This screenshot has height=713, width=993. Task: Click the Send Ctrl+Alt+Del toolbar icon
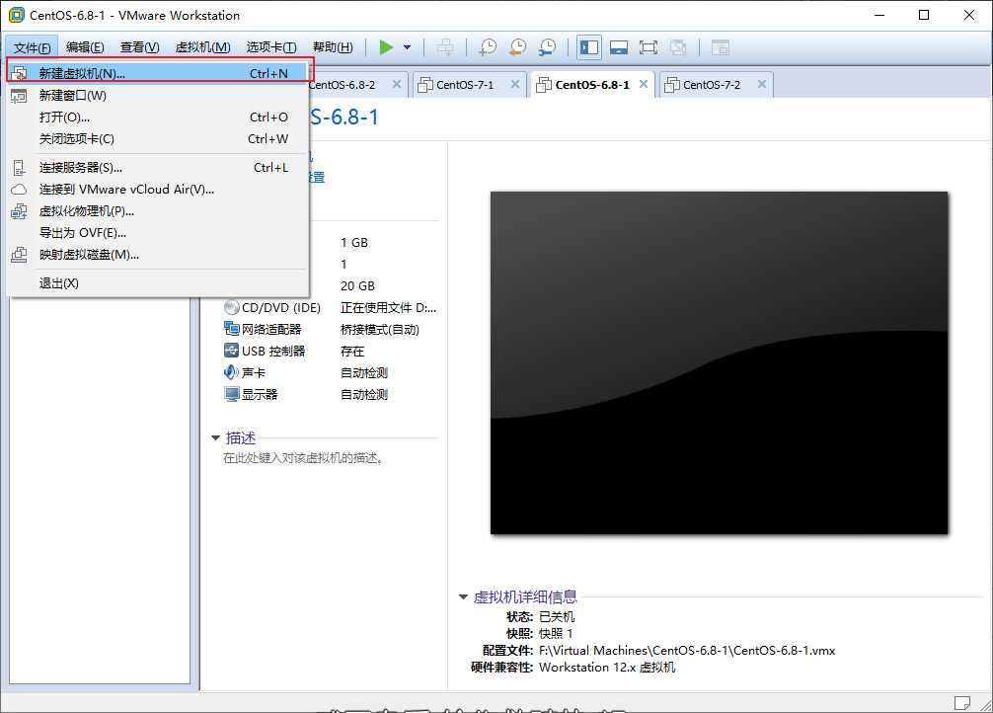coord(445,47)
